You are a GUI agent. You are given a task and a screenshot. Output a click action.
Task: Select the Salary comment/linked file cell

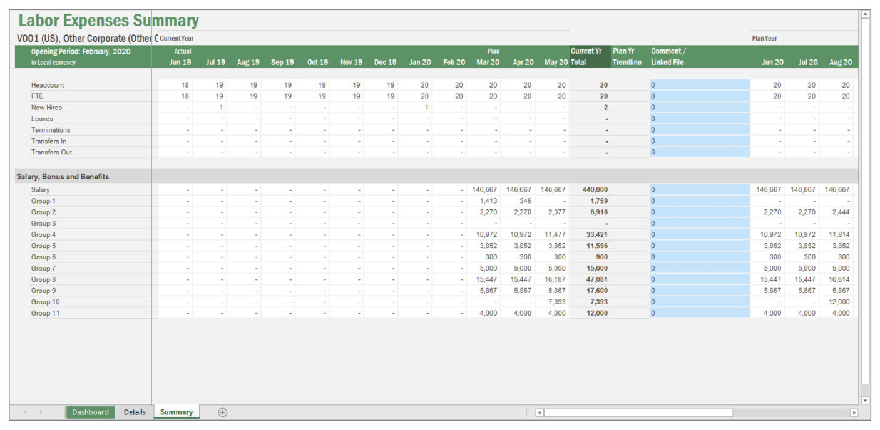(x=699, y=190)
